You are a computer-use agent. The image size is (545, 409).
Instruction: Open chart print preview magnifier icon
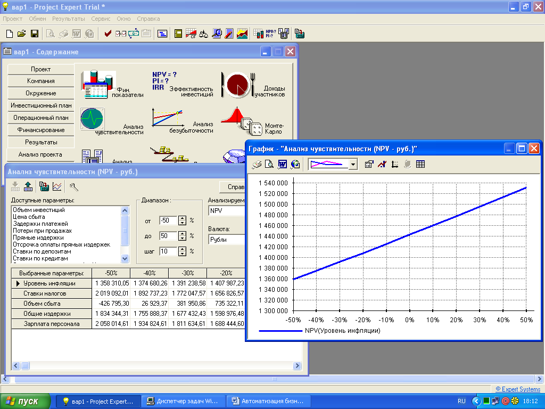269,165
